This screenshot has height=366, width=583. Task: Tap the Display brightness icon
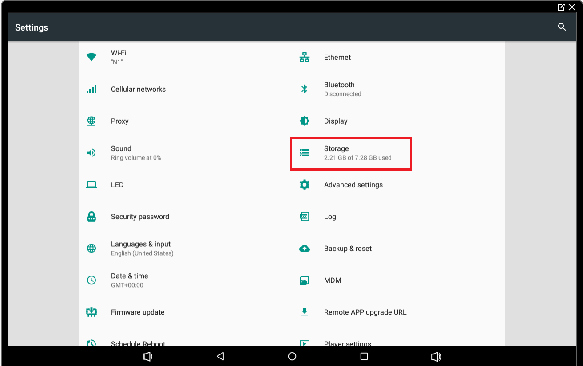pyautogui.click(x=305, y=121)
